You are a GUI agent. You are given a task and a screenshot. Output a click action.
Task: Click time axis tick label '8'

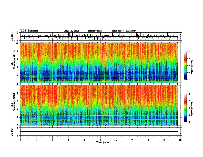[x=148, y=140]
